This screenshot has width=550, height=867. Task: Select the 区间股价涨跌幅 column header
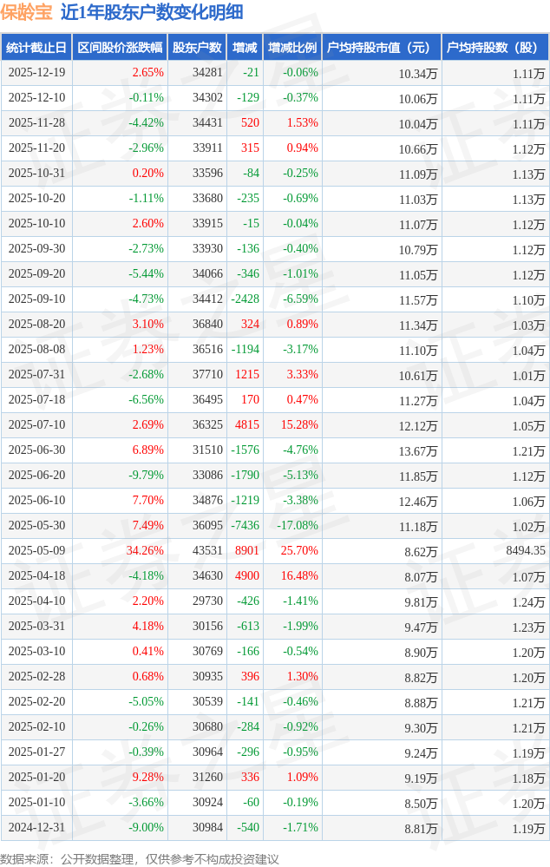pyautogui.click(x=120, y=48)
